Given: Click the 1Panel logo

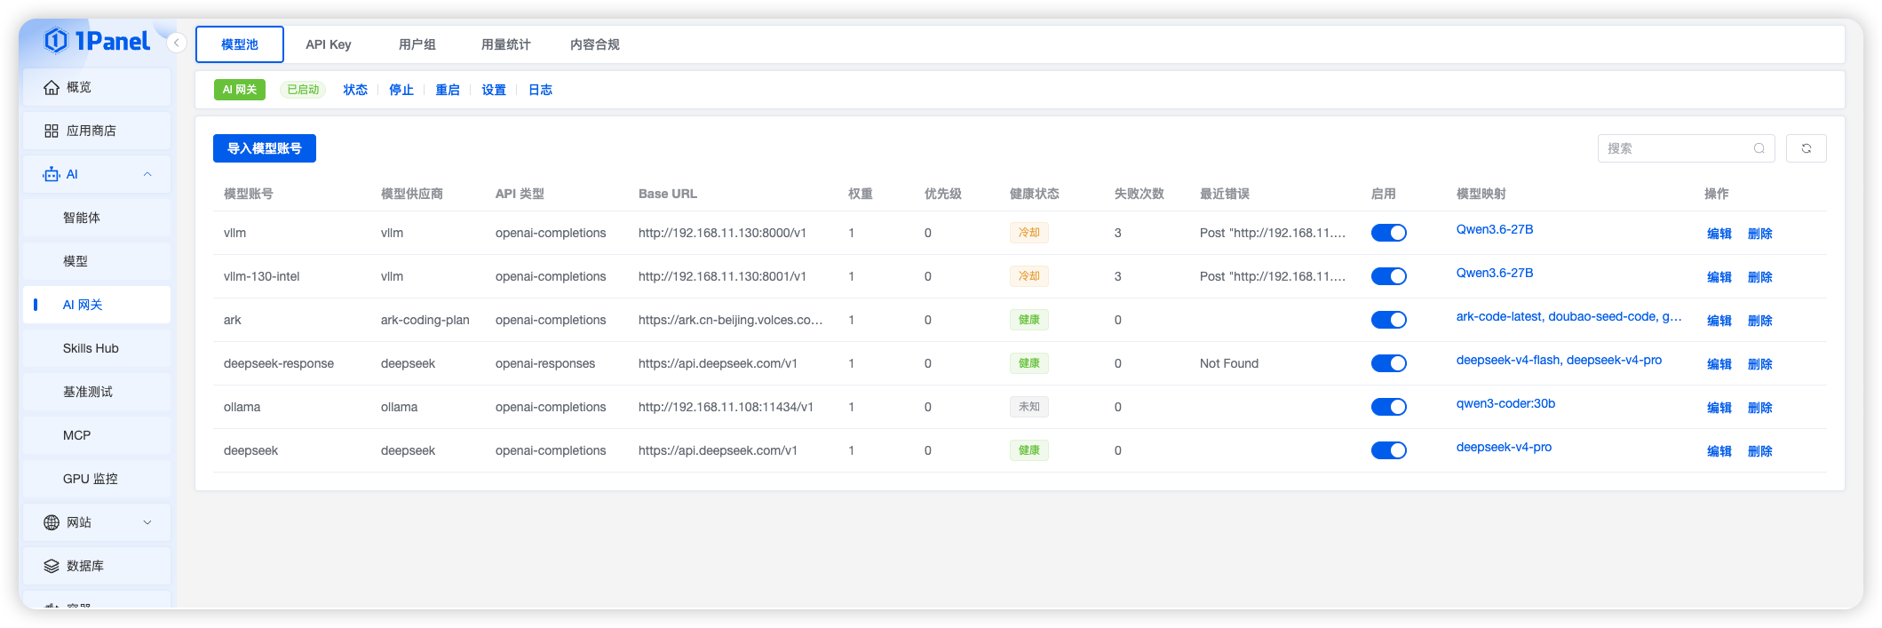Looking at the screenshot, I should tap(97, 41).
